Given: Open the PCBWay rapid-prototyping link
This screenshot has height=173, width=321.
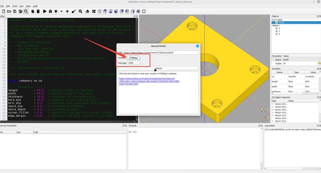Looking at the screenshot, I should click(x=149, y=81).
